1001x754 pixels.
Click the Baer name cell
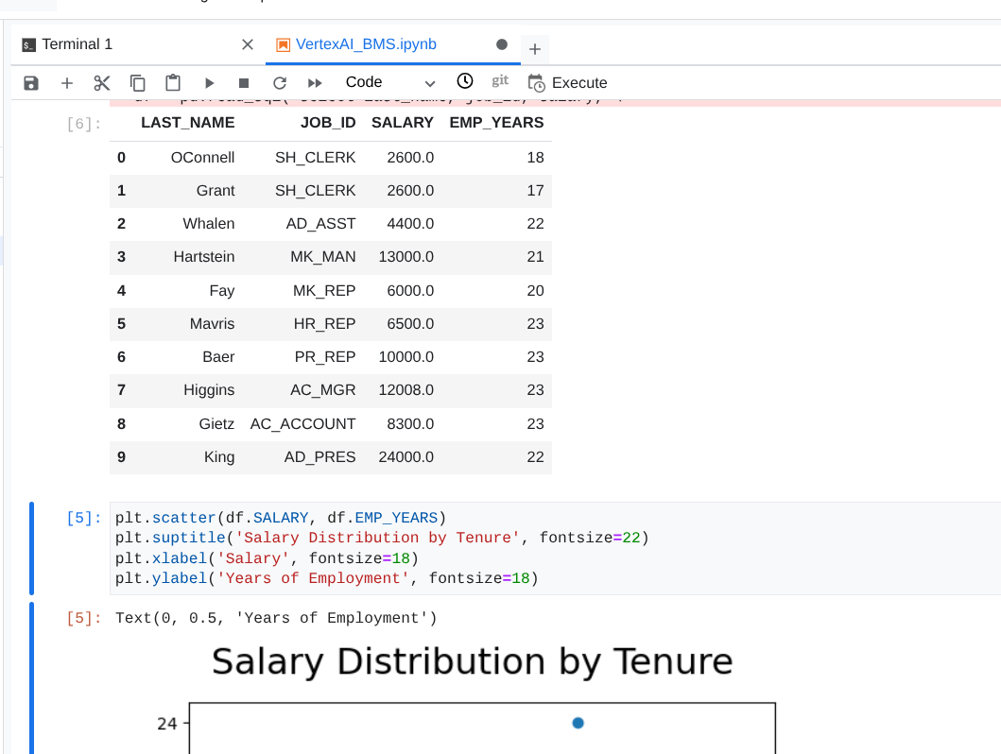tap(218, 357)
